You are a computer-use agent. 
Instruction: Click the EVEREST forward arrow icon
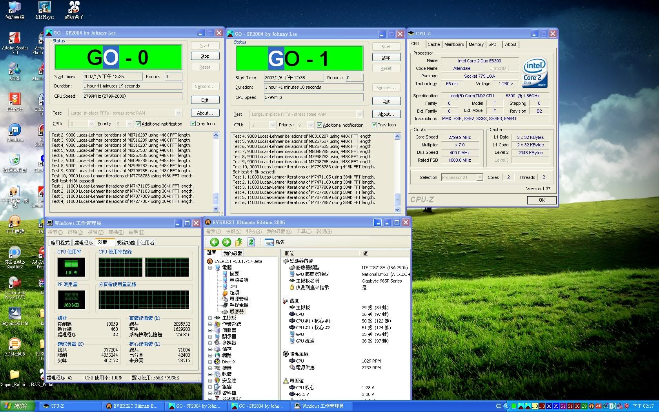[x=227, y=242]
